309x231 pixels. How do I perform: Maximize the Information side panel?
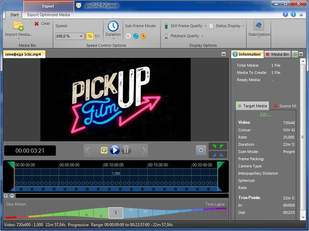point(301,54)
